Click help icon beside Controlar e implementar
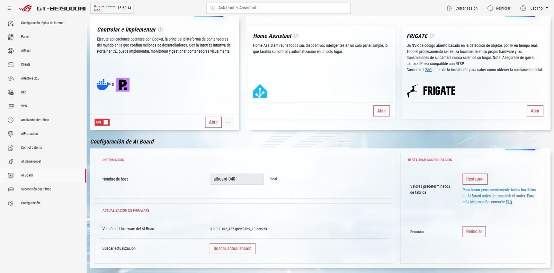This screenshot has width=554, height=273. [x=160, y=30]
